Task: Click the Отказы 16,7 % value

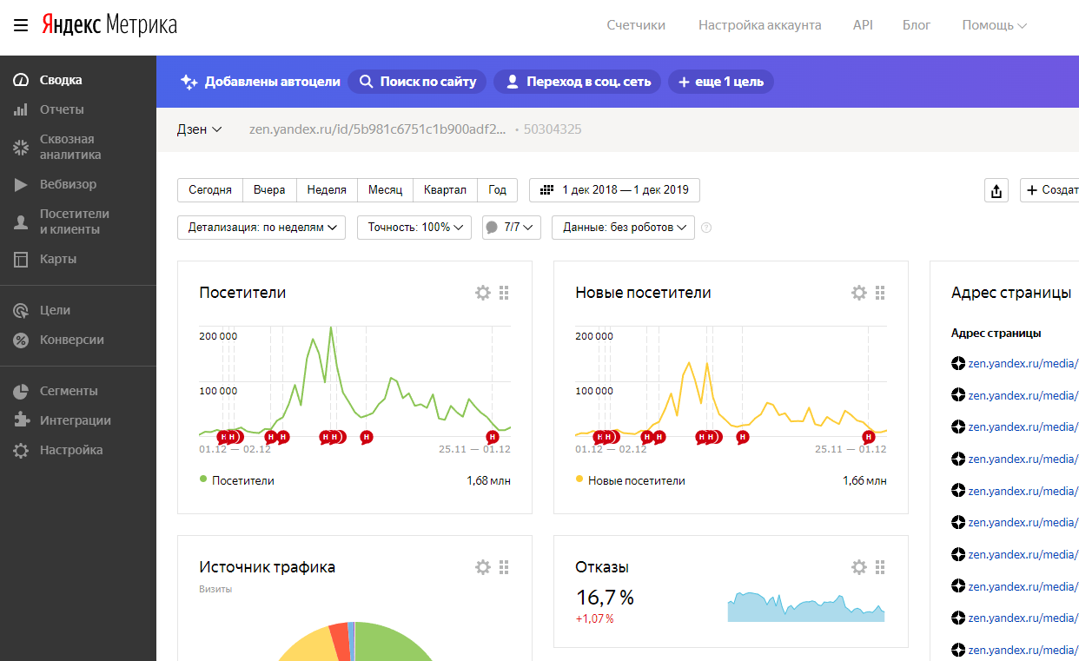Action: coord(605,598)
